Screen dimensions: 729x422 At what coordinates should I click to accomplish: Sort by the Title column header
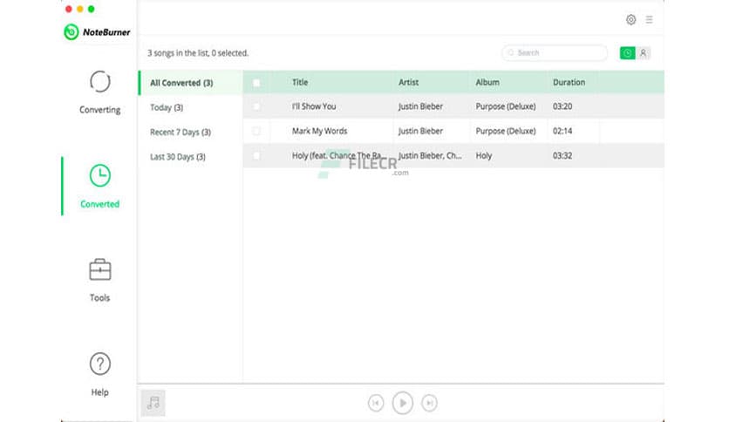300,82
